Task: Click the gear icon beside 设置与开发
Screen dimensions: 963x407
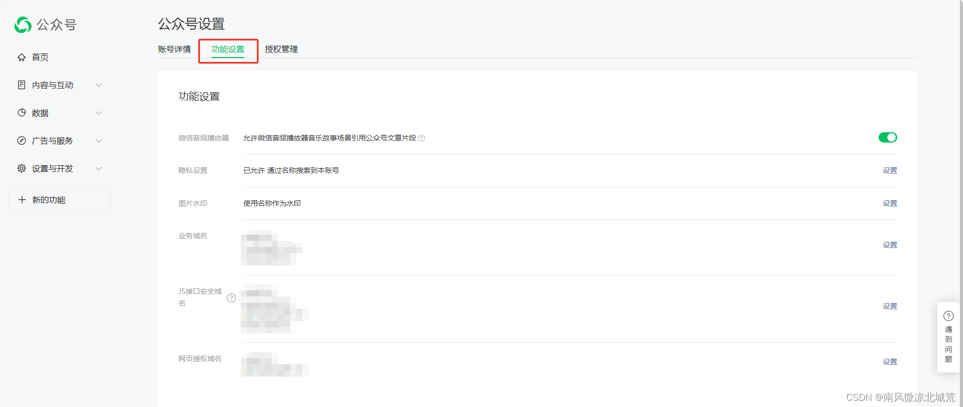Action: (22, 168)
